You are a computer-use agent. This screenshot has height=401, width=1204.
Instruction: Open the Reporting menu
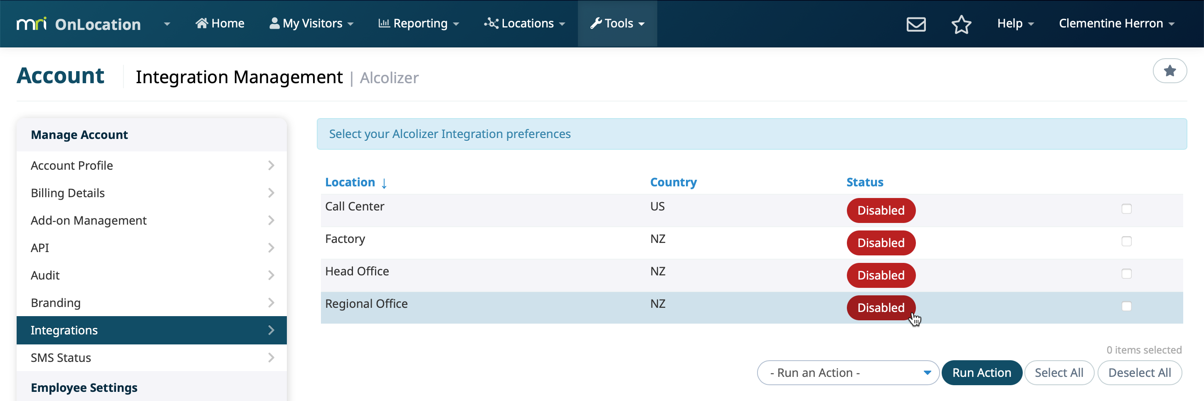click(x=418, y=23)
